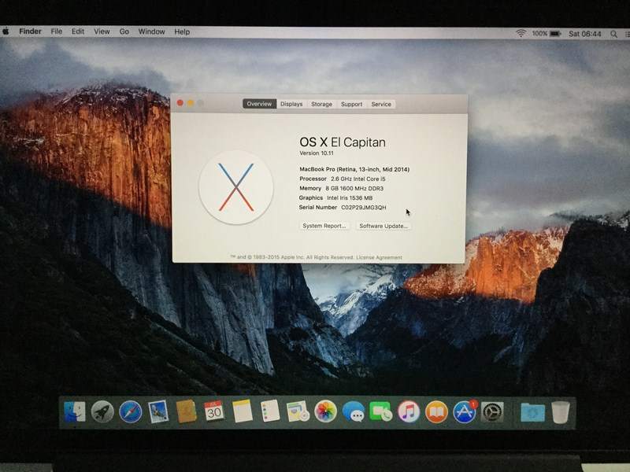The width and height of the screenshot is (630, 472).
Task: Switch to the Displays tab
Action: pyautogui.click(x=291, y=104)
